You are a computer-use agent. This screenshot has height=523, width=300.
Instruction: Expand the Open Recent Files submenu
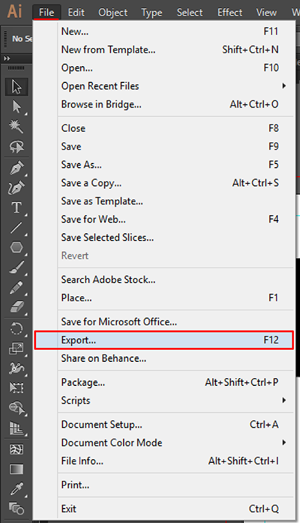173,86
